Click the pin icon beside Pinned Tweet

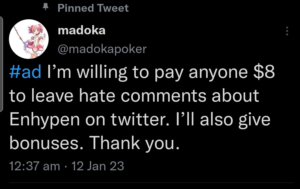[45, 8]
